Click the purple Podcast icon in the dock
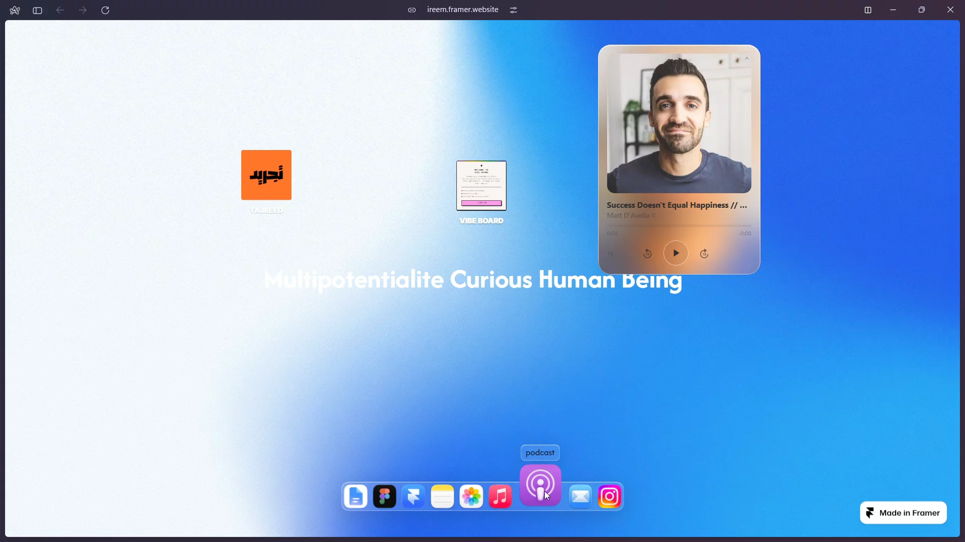The height and width of the screenshot is (542, 965). point(540,485)
